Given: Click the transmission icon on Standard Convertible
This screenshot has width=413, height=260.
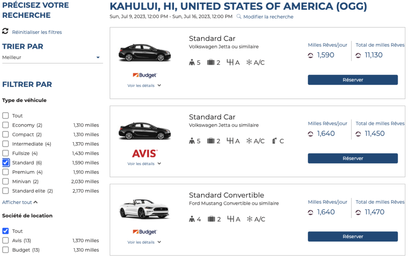Looking at the screenshot, I should (231, 219).
